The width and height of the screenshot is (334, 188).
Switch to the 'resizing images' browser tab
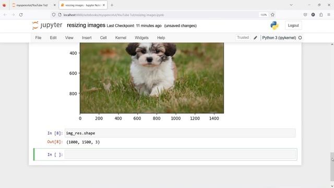pos(83,5)
